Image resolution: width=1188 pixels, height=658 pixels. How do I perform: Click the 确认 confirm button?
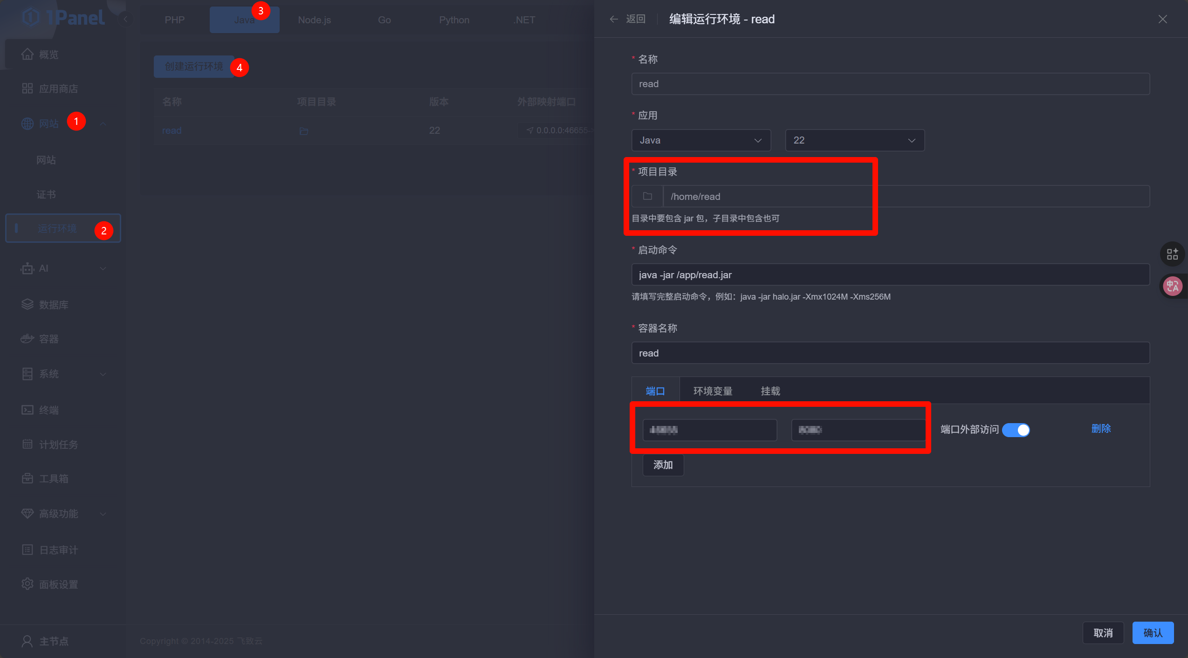pyautogui.click(x=1153, y=633)
